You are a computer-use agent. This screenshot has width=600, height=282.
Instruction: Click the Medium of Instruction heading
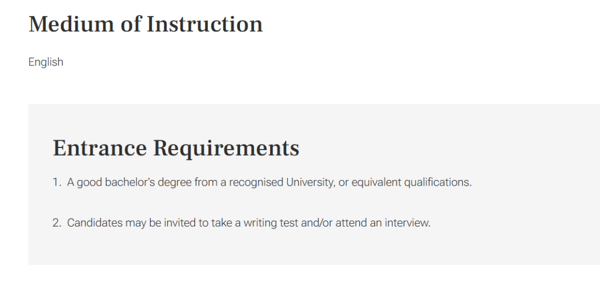click(146, 24)
